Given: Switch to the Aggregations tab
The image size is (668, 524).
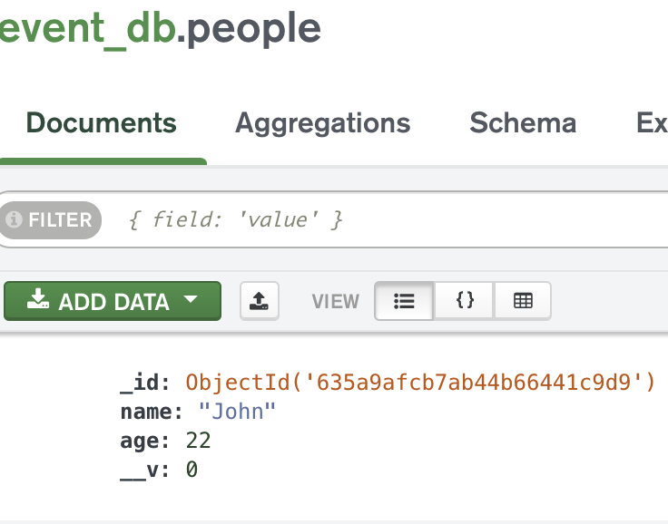Looking at the screenshot, I should click(322, 123).
